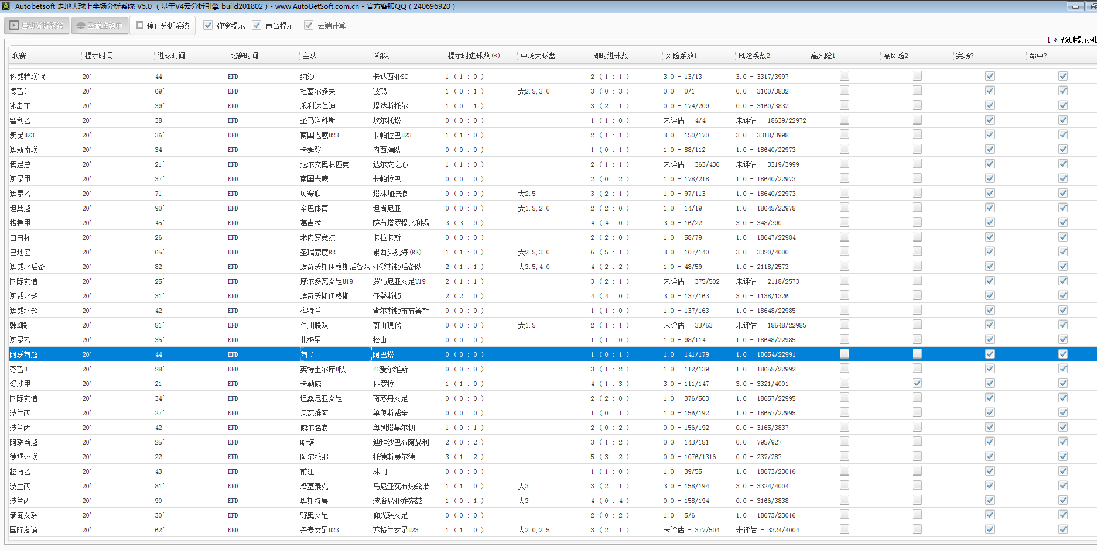1097x551 pixels.
Task: Click the 进球时间 column header
Action: click(171, 56)
